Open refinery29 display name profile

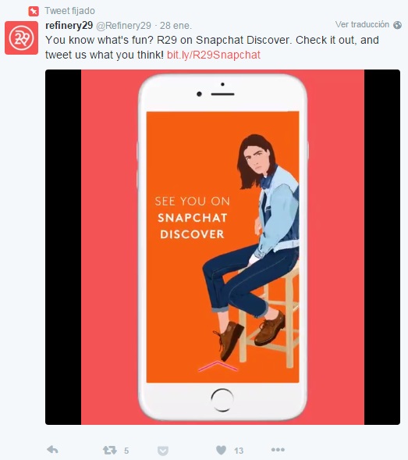(x=69, y=26)
